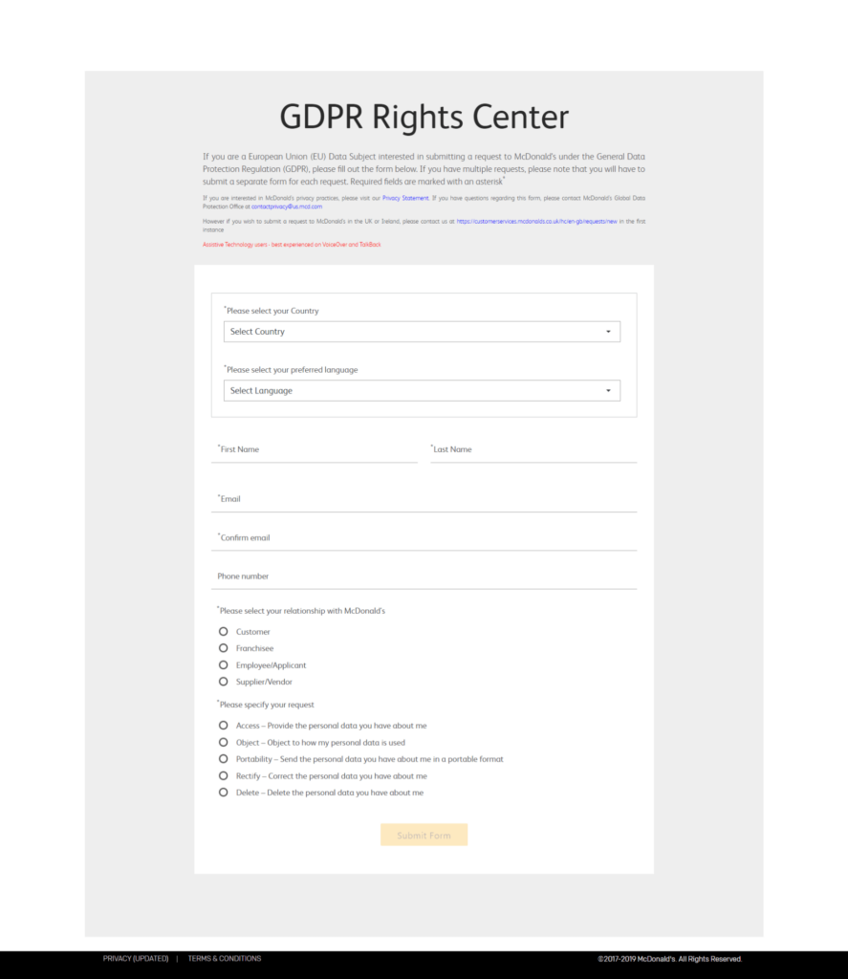Screen dimensions: 848x979
Task: Select the Employee/Applicant radio button
Action: tap(224, 665)
